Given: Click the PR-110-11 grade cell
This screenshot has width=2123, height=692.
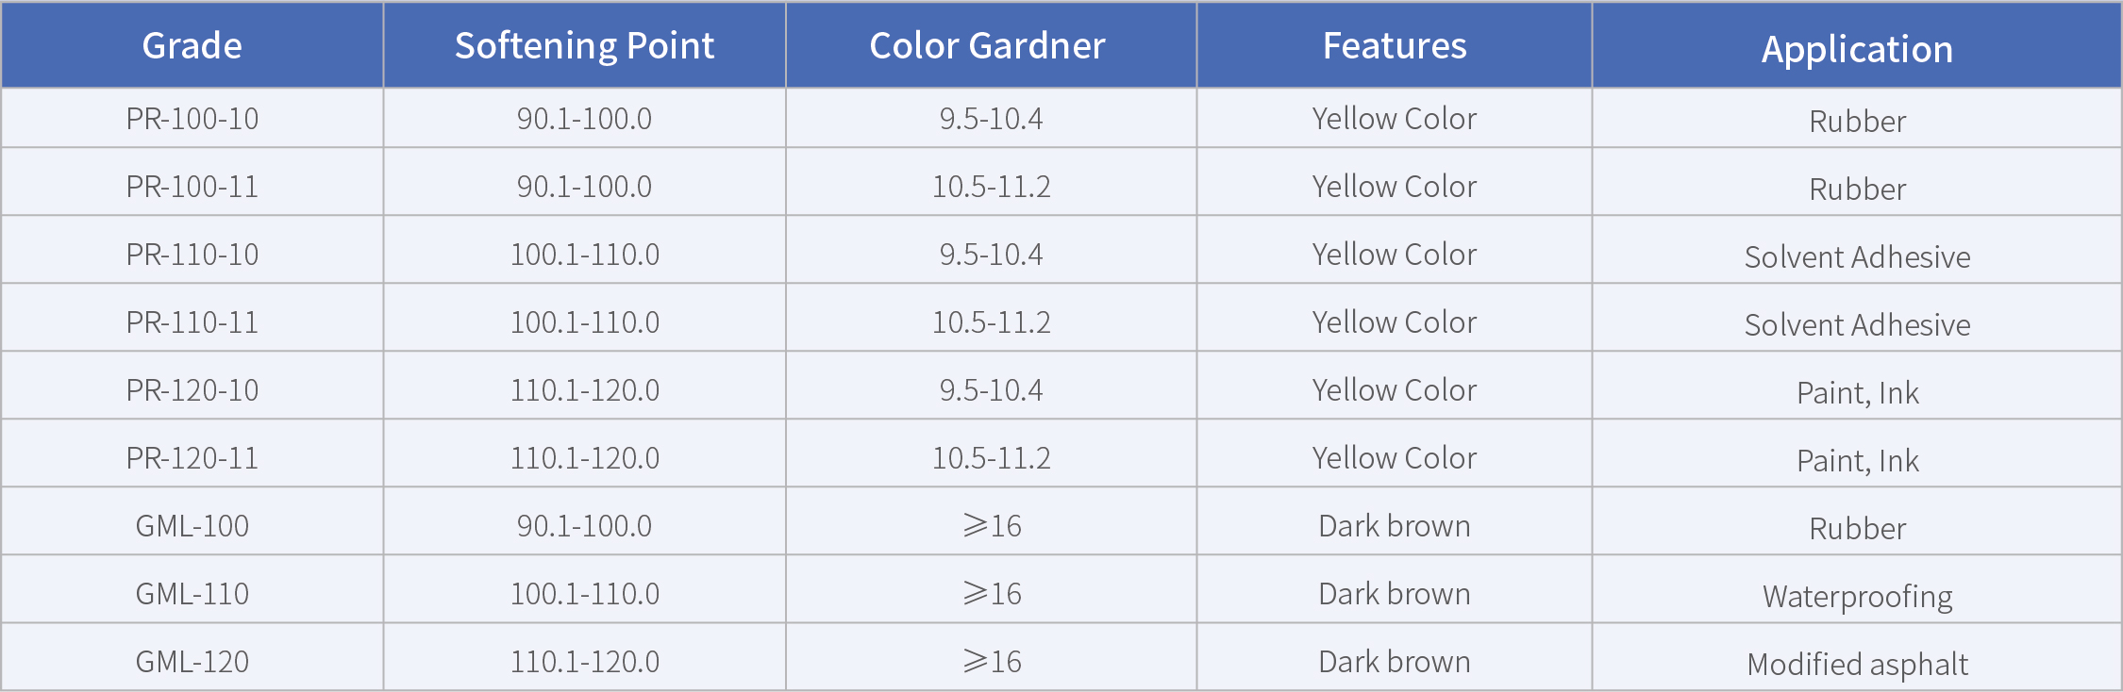Looking at the screenshot, I should tap(192, 322).
